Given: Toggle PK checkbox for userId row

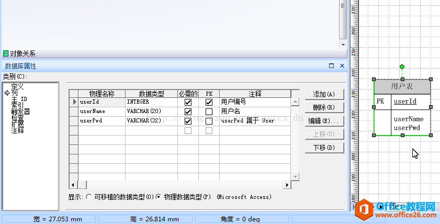Looking at the screenshot, I should tap(209, 102).
